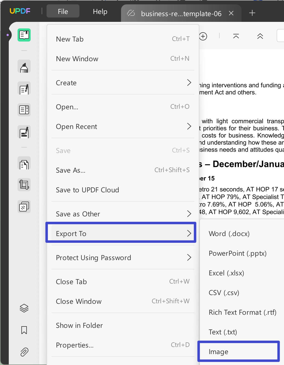The image size is (284, 365).
Task: Add a new tab with plus button
Action: [252, 13]
